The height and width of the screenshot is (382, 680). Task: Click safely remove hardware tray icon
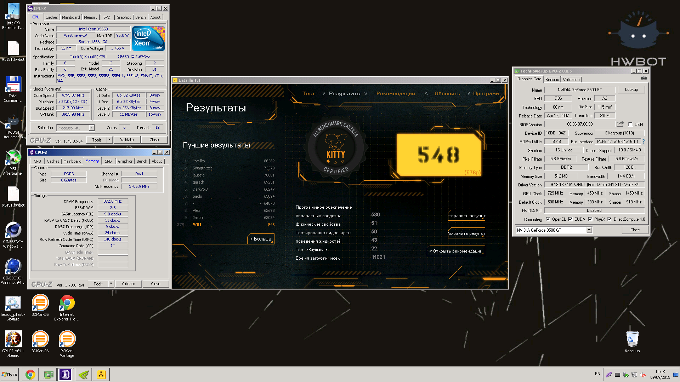(626, 375)
